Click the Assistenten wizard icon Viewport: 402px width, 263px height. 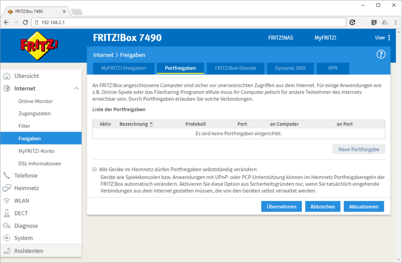point(7,251)
